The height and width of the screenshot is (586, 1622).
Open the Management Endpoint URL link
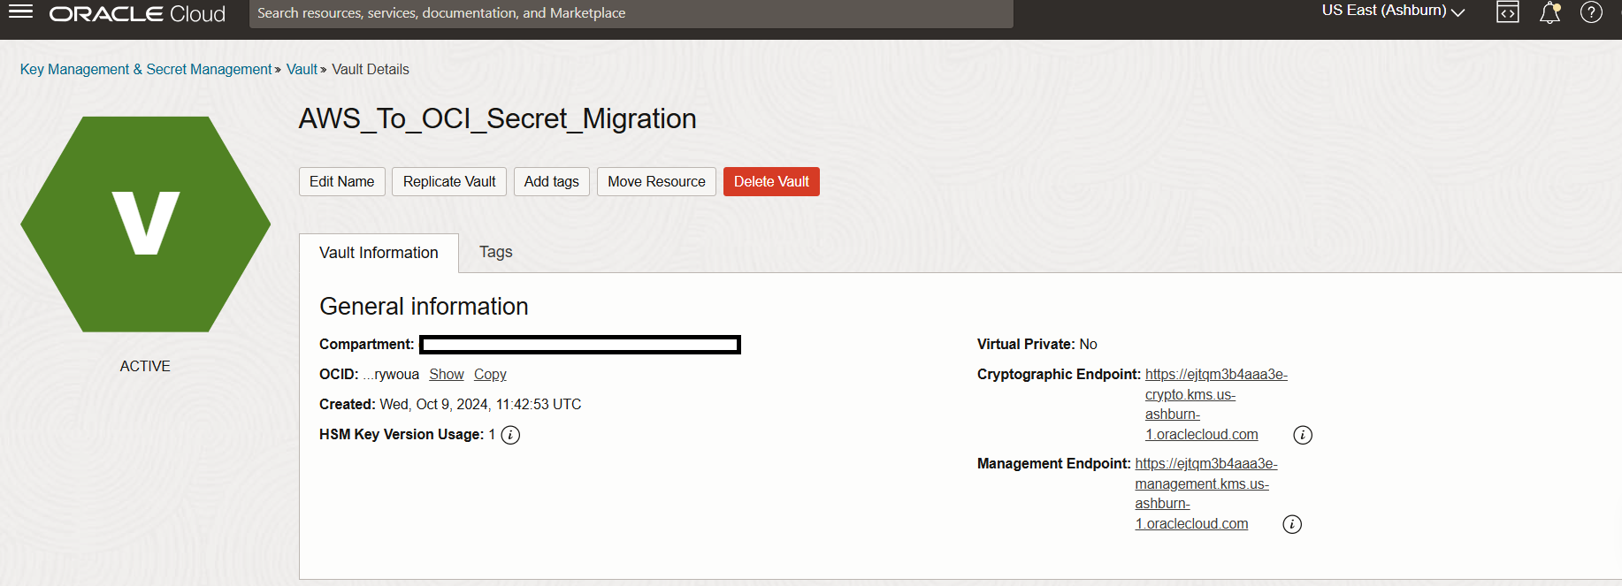1206,494
